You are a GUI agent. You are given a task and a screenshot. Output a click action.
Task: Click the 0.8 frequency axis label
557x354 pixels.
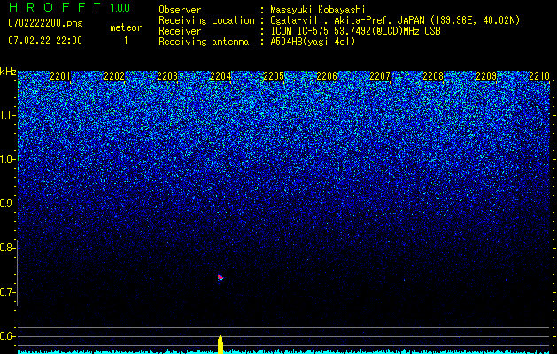click(6, 248)
